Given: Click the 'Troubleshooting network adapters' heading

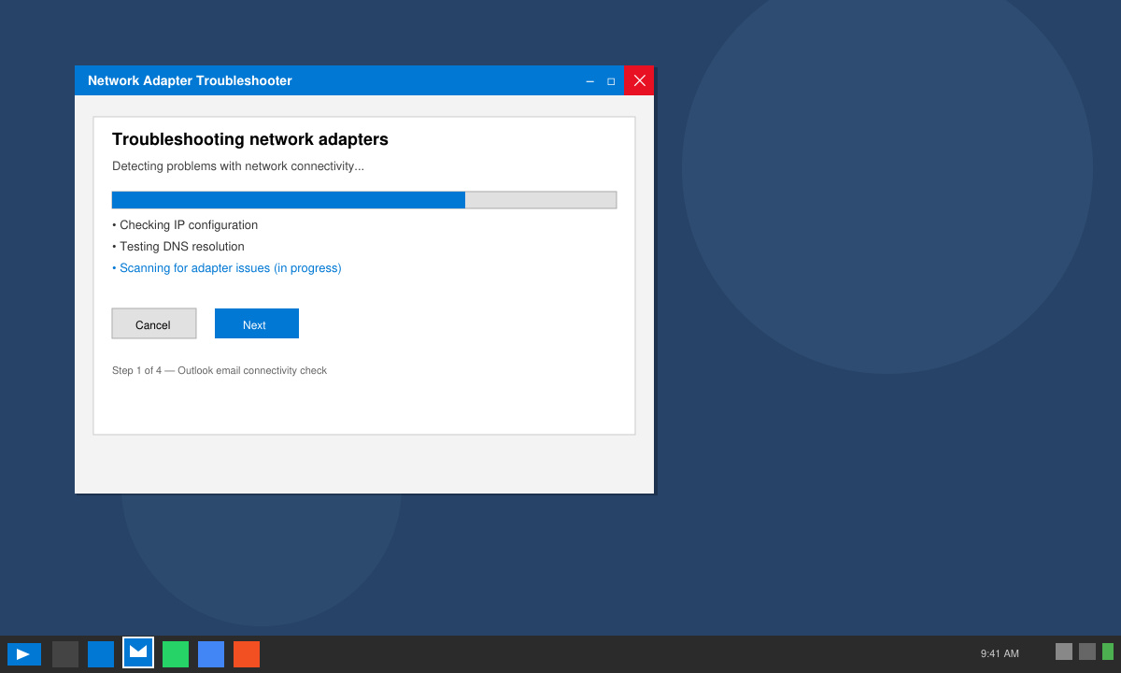Looking at the screenshot, I should pos(250,139).
